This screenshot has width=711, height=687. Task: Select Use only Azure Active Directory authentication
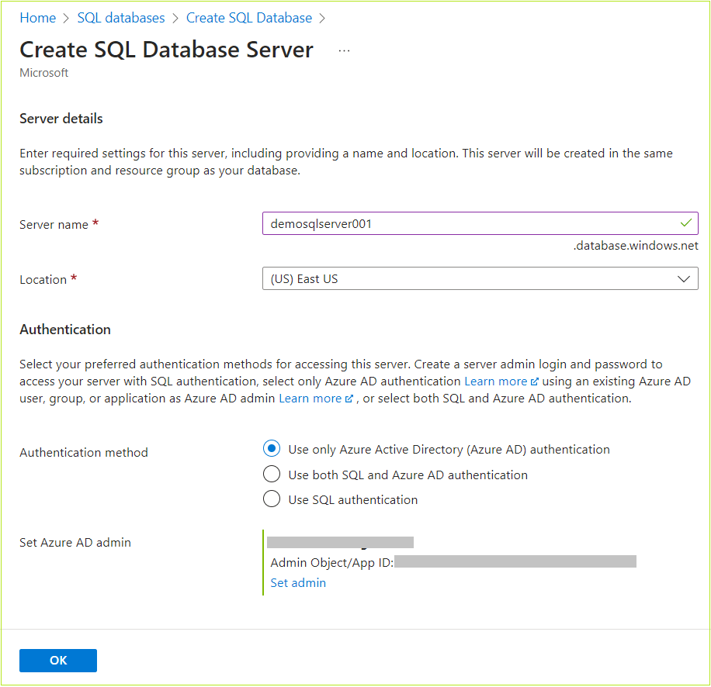(x=272, y=448)
